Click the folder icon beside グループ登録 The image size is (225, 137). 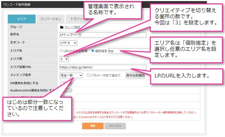61,26
